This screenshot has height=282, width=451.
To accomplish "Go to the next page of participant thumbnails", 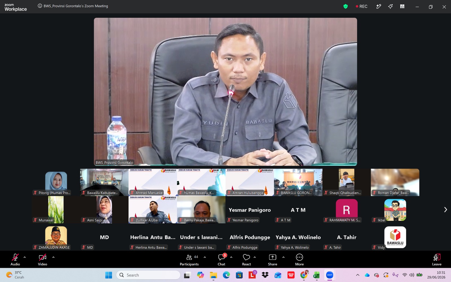I will [445, 210].
